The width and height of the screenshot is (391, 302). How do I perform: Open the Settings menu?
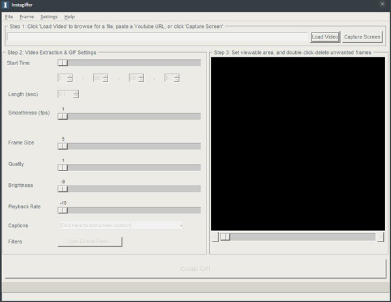click(49, 17)
